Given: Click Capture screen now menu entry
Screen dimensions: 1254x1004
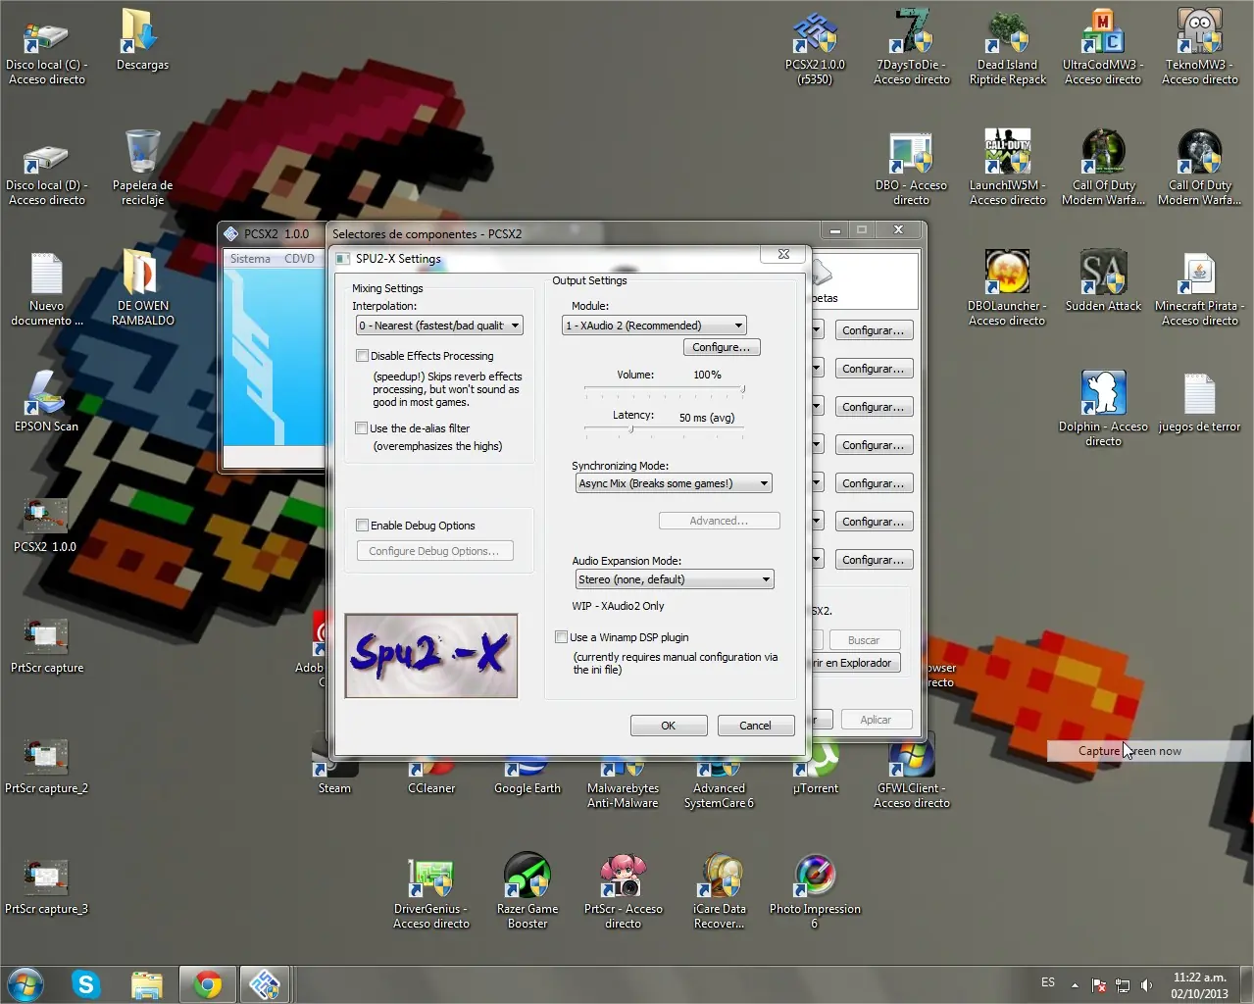Looking at the screenshot, I should (x=1149, y=751).
